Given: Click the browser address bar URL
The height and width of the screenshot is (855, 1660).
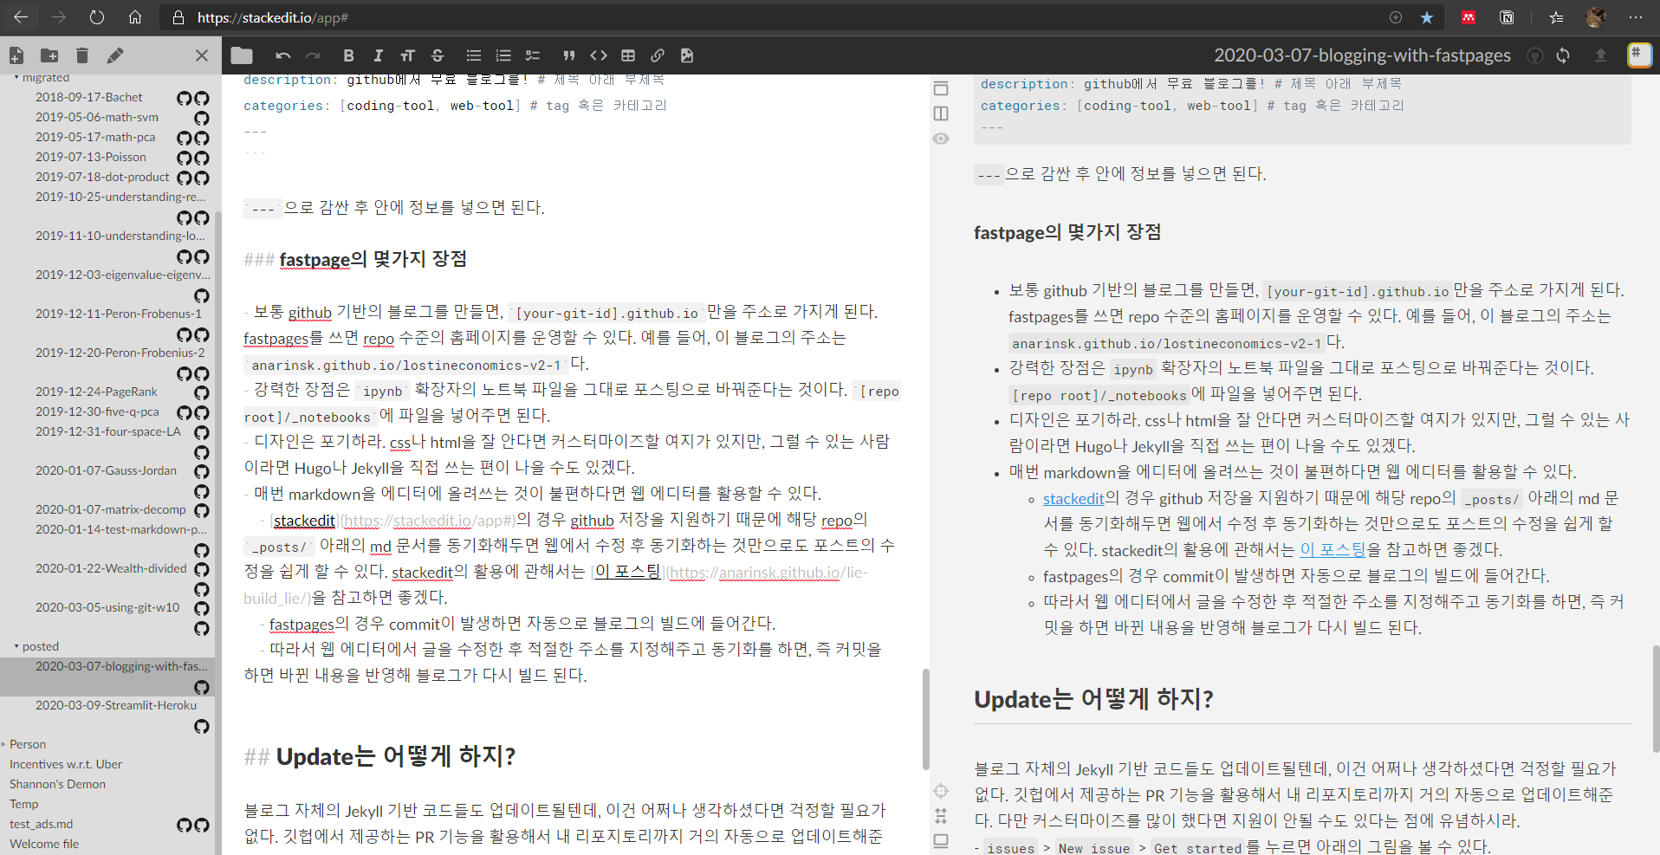Looking at the screenshot, I should [273, 17].
